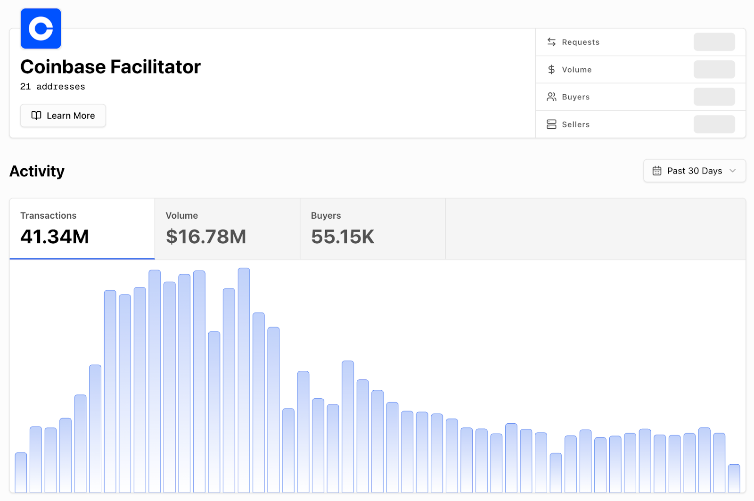Click the last bar on the chart's right

click(x=734, y=478)
